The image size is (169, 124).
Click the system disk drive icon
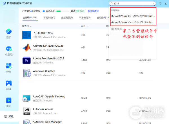point(44,11)
